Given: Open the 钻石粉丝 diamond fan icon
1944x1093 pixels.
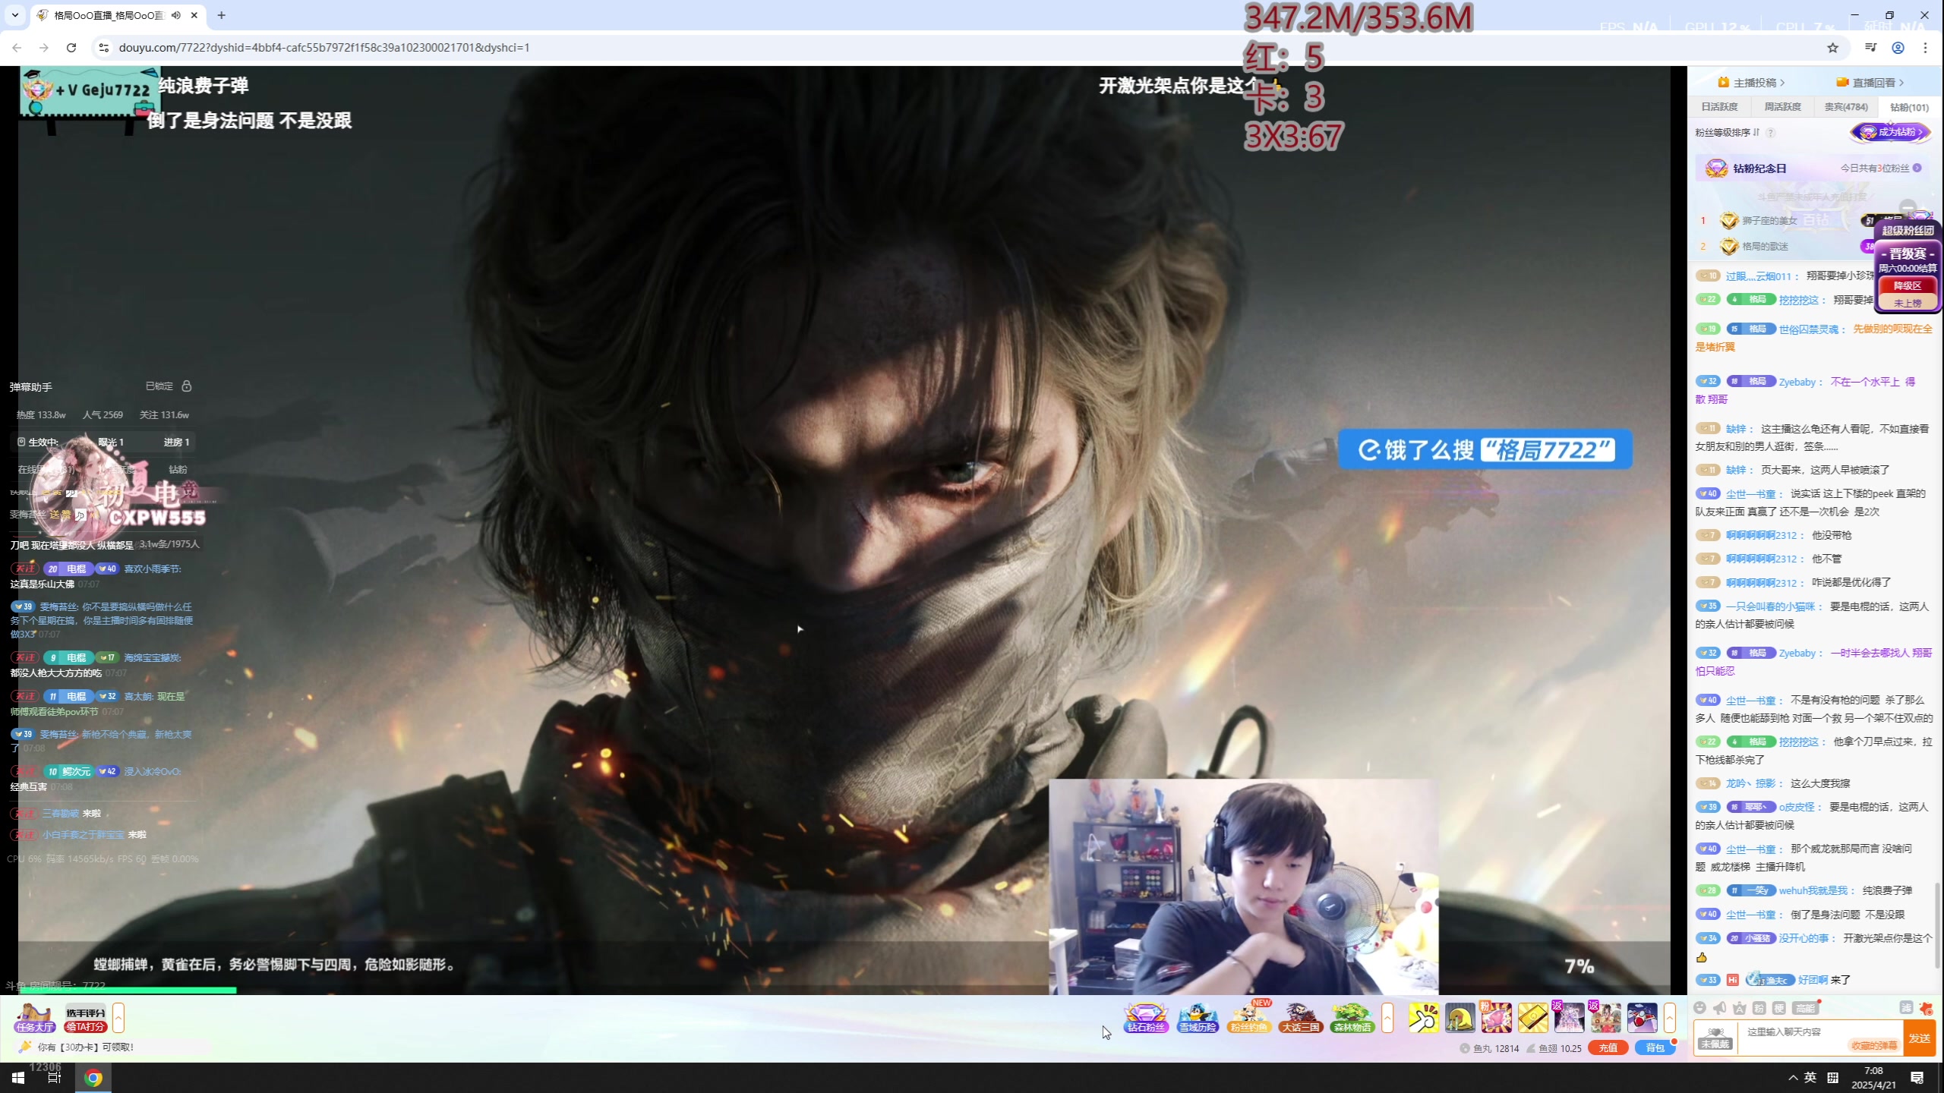Looking at the screenshot, I should pyautogui.click(x=1145, y=1017).
